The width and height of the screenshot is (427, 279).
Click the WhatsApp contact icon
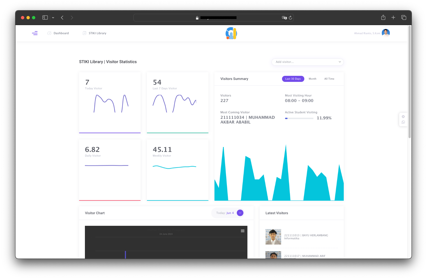403,122
